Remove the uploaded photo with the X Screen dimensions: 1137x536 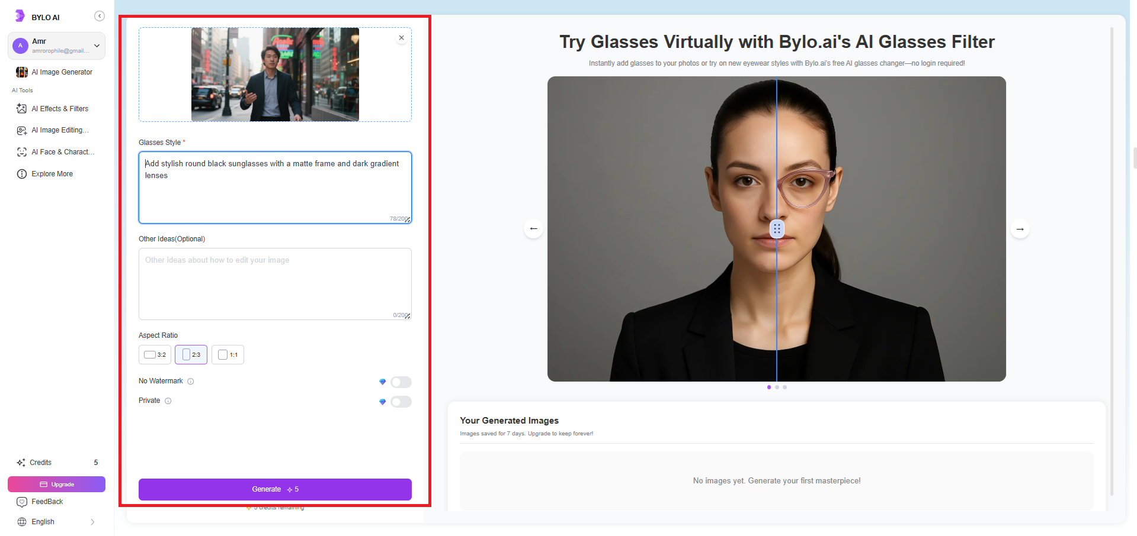(402, 38)
